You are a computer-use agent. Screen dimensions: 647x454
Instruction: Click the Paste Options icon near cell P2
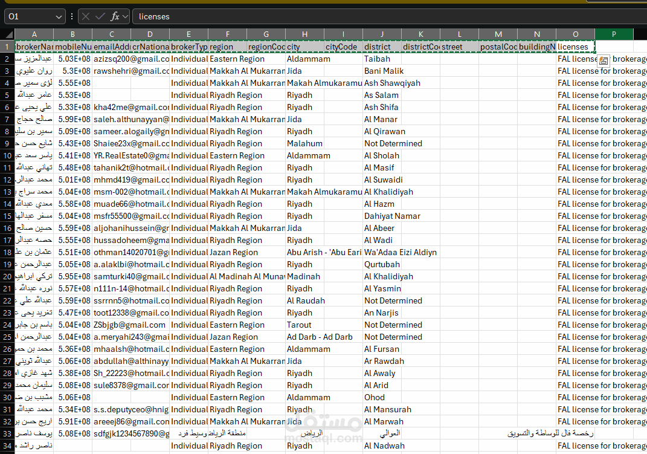(x=604, y=61)
